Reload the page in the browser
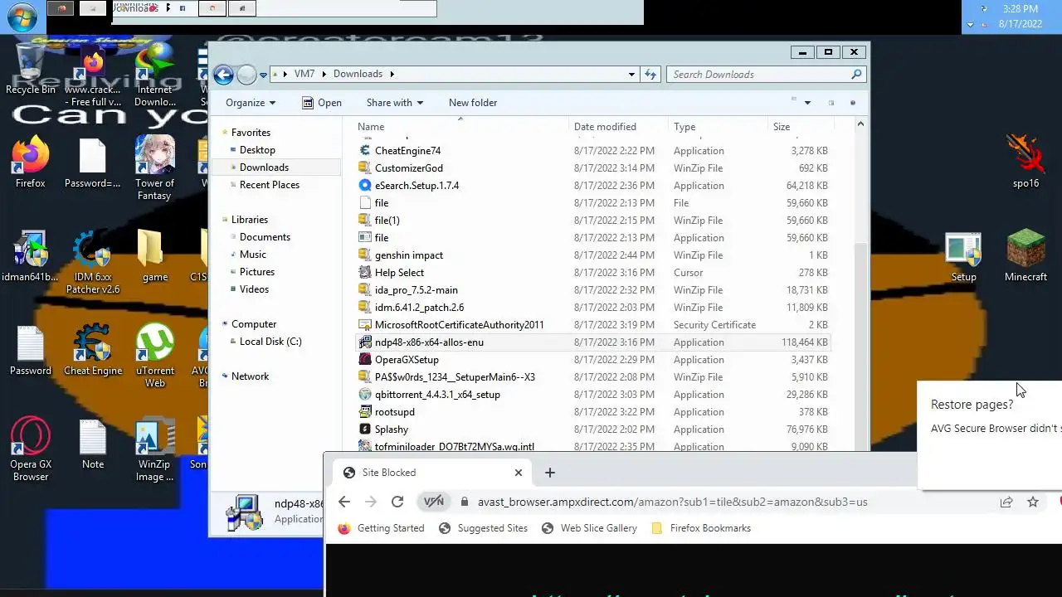 397,502
